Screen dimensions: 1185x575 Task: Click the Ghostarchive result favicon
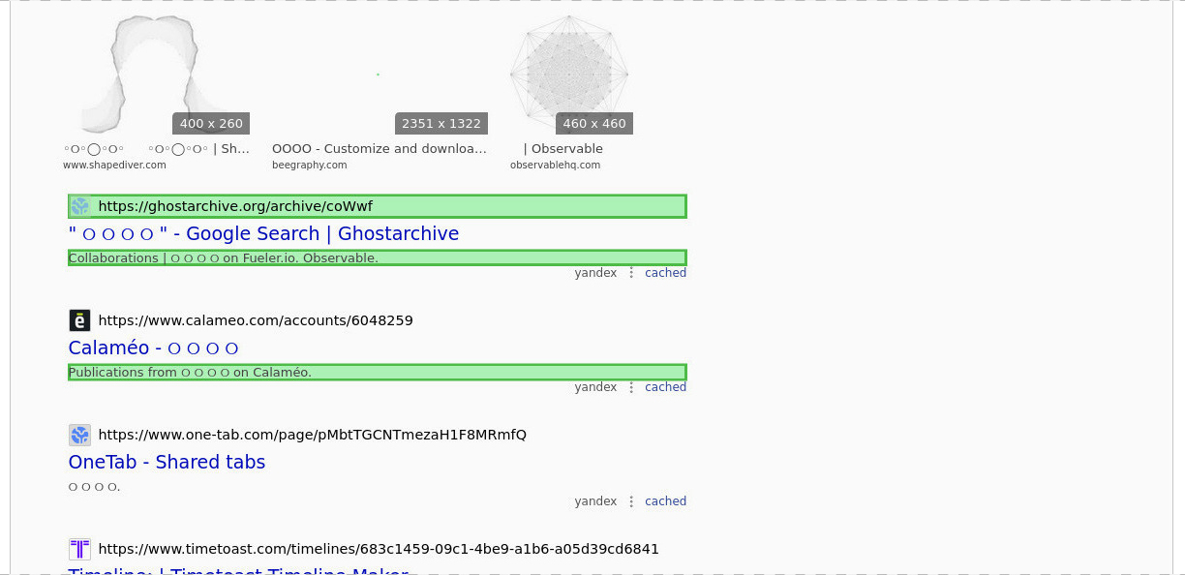click(79, 206)
